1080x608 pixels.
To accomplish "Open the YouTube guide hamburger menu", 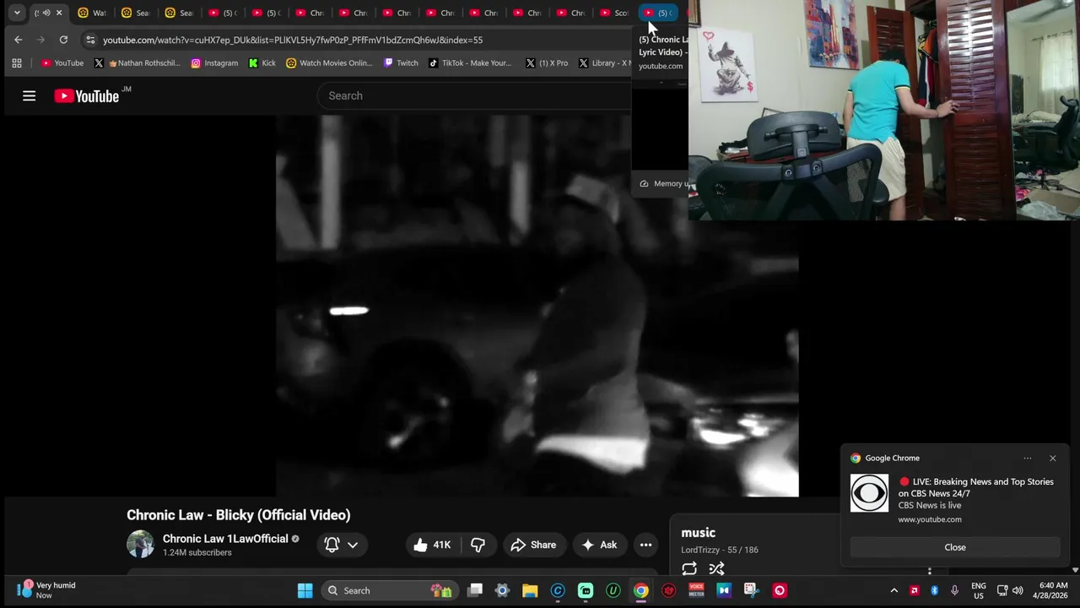I will coord(29,96).
